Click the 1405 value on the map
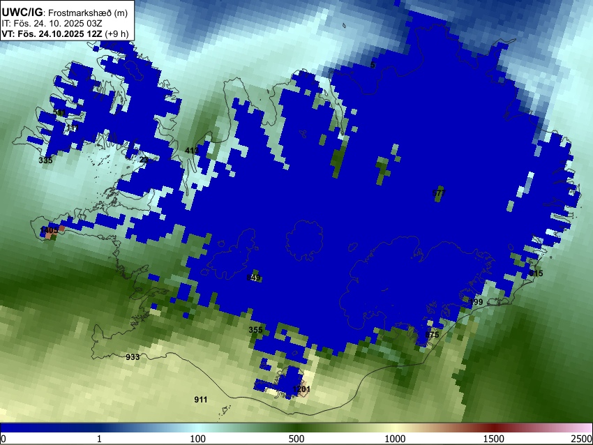The height and width of the screenshot is (445, 593). click(x=49, y=230)
